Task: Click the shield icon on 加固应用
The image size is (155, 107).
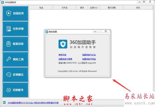Action: point(9,13)
